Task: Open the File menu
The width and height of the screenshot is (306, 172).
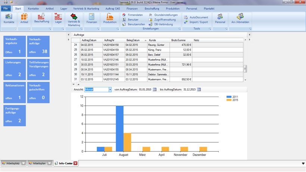Action: click(6, 8)
